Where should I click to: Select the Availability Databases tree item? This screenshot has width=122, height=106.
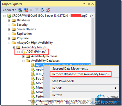(x=45, y=61)
